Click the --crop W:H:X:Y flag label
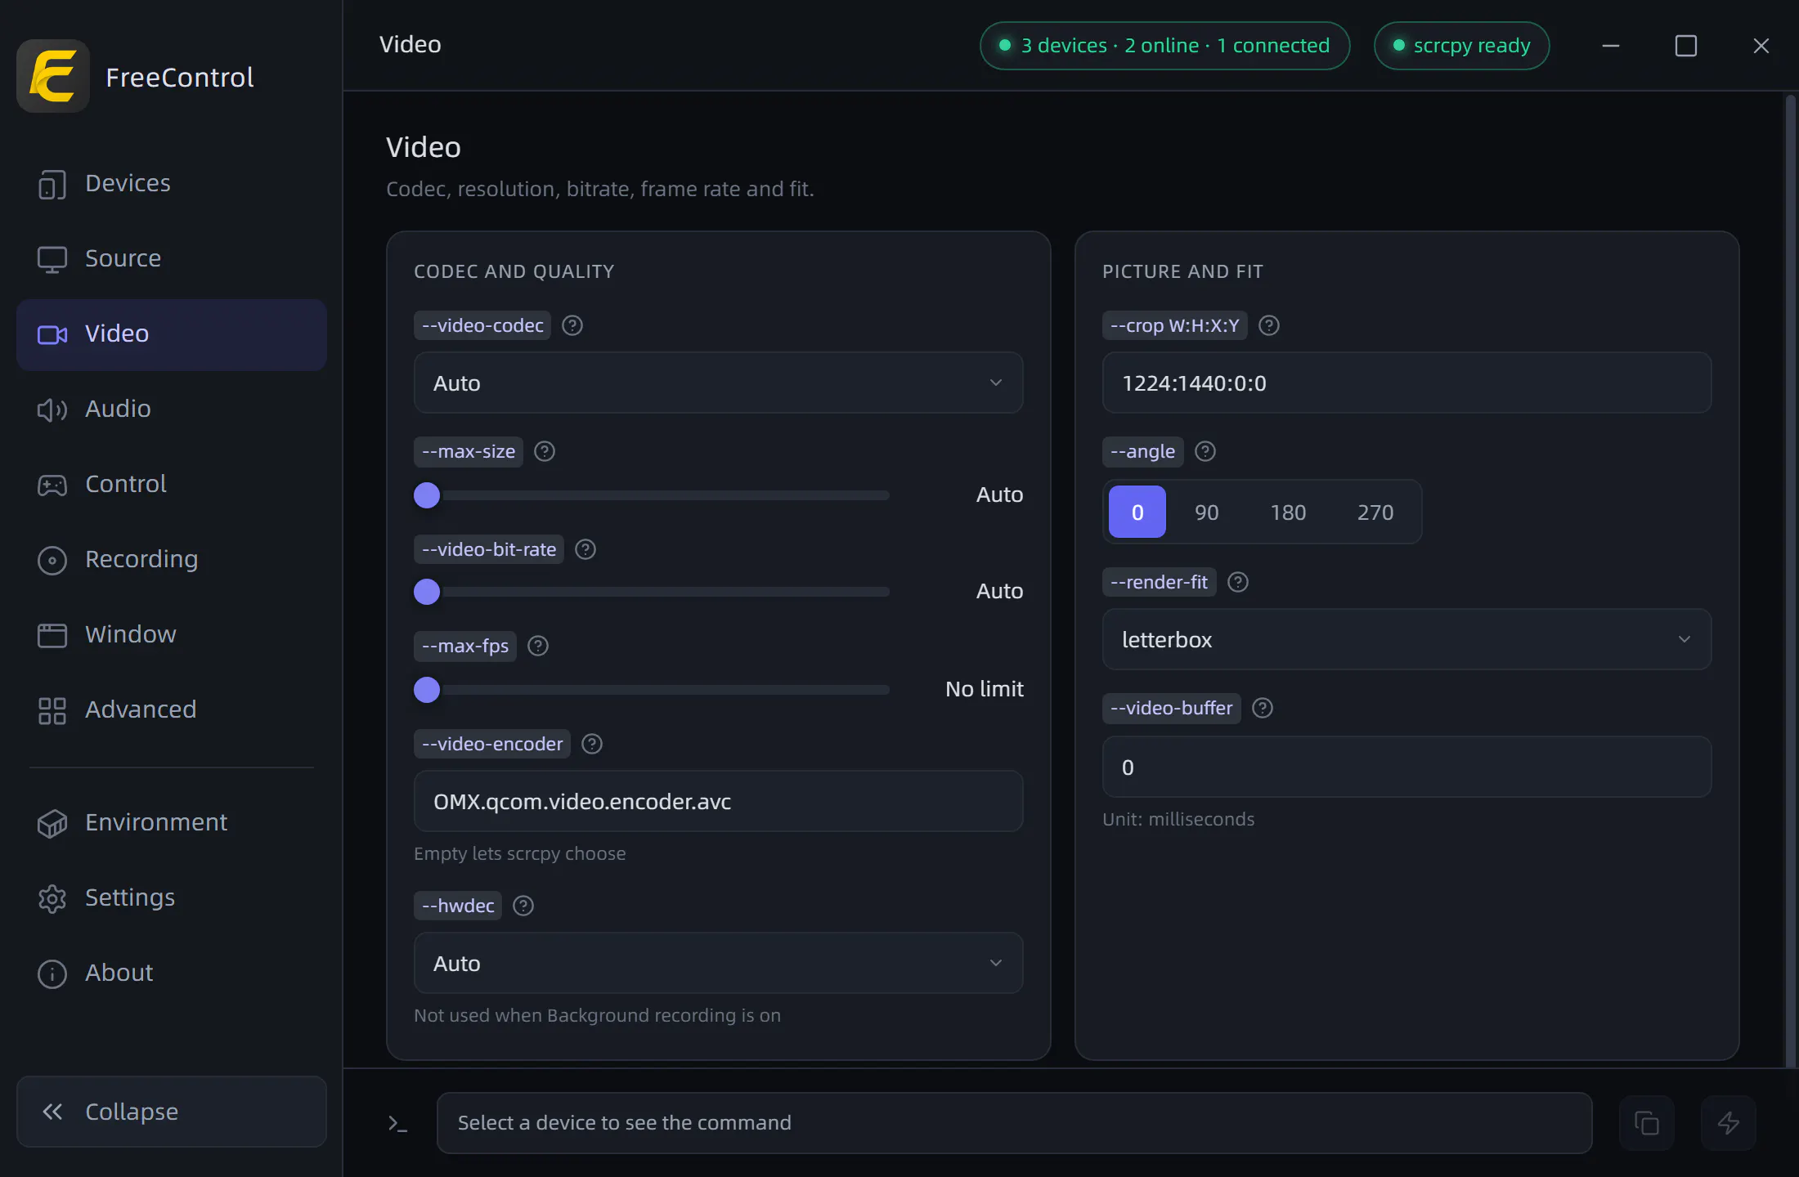The height and width of the screenshot is (1177, 1799). pyautogui.click(x=1175, y=325)
